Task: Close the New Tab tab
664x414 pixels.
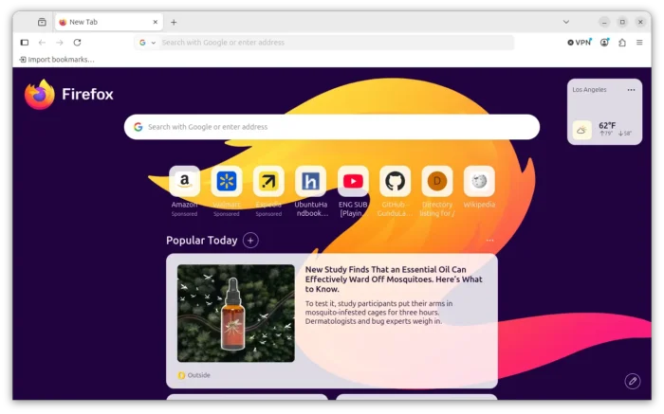Action: click(x=155, y=22)
